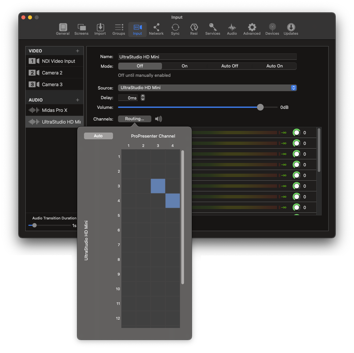Click the Delay stepper arrows
354x353 pixels.
[x=143, y=98]
